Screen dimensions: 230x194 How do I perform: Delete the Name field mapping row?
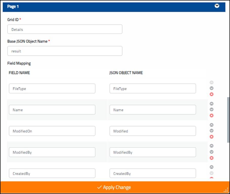pos(212,115)
